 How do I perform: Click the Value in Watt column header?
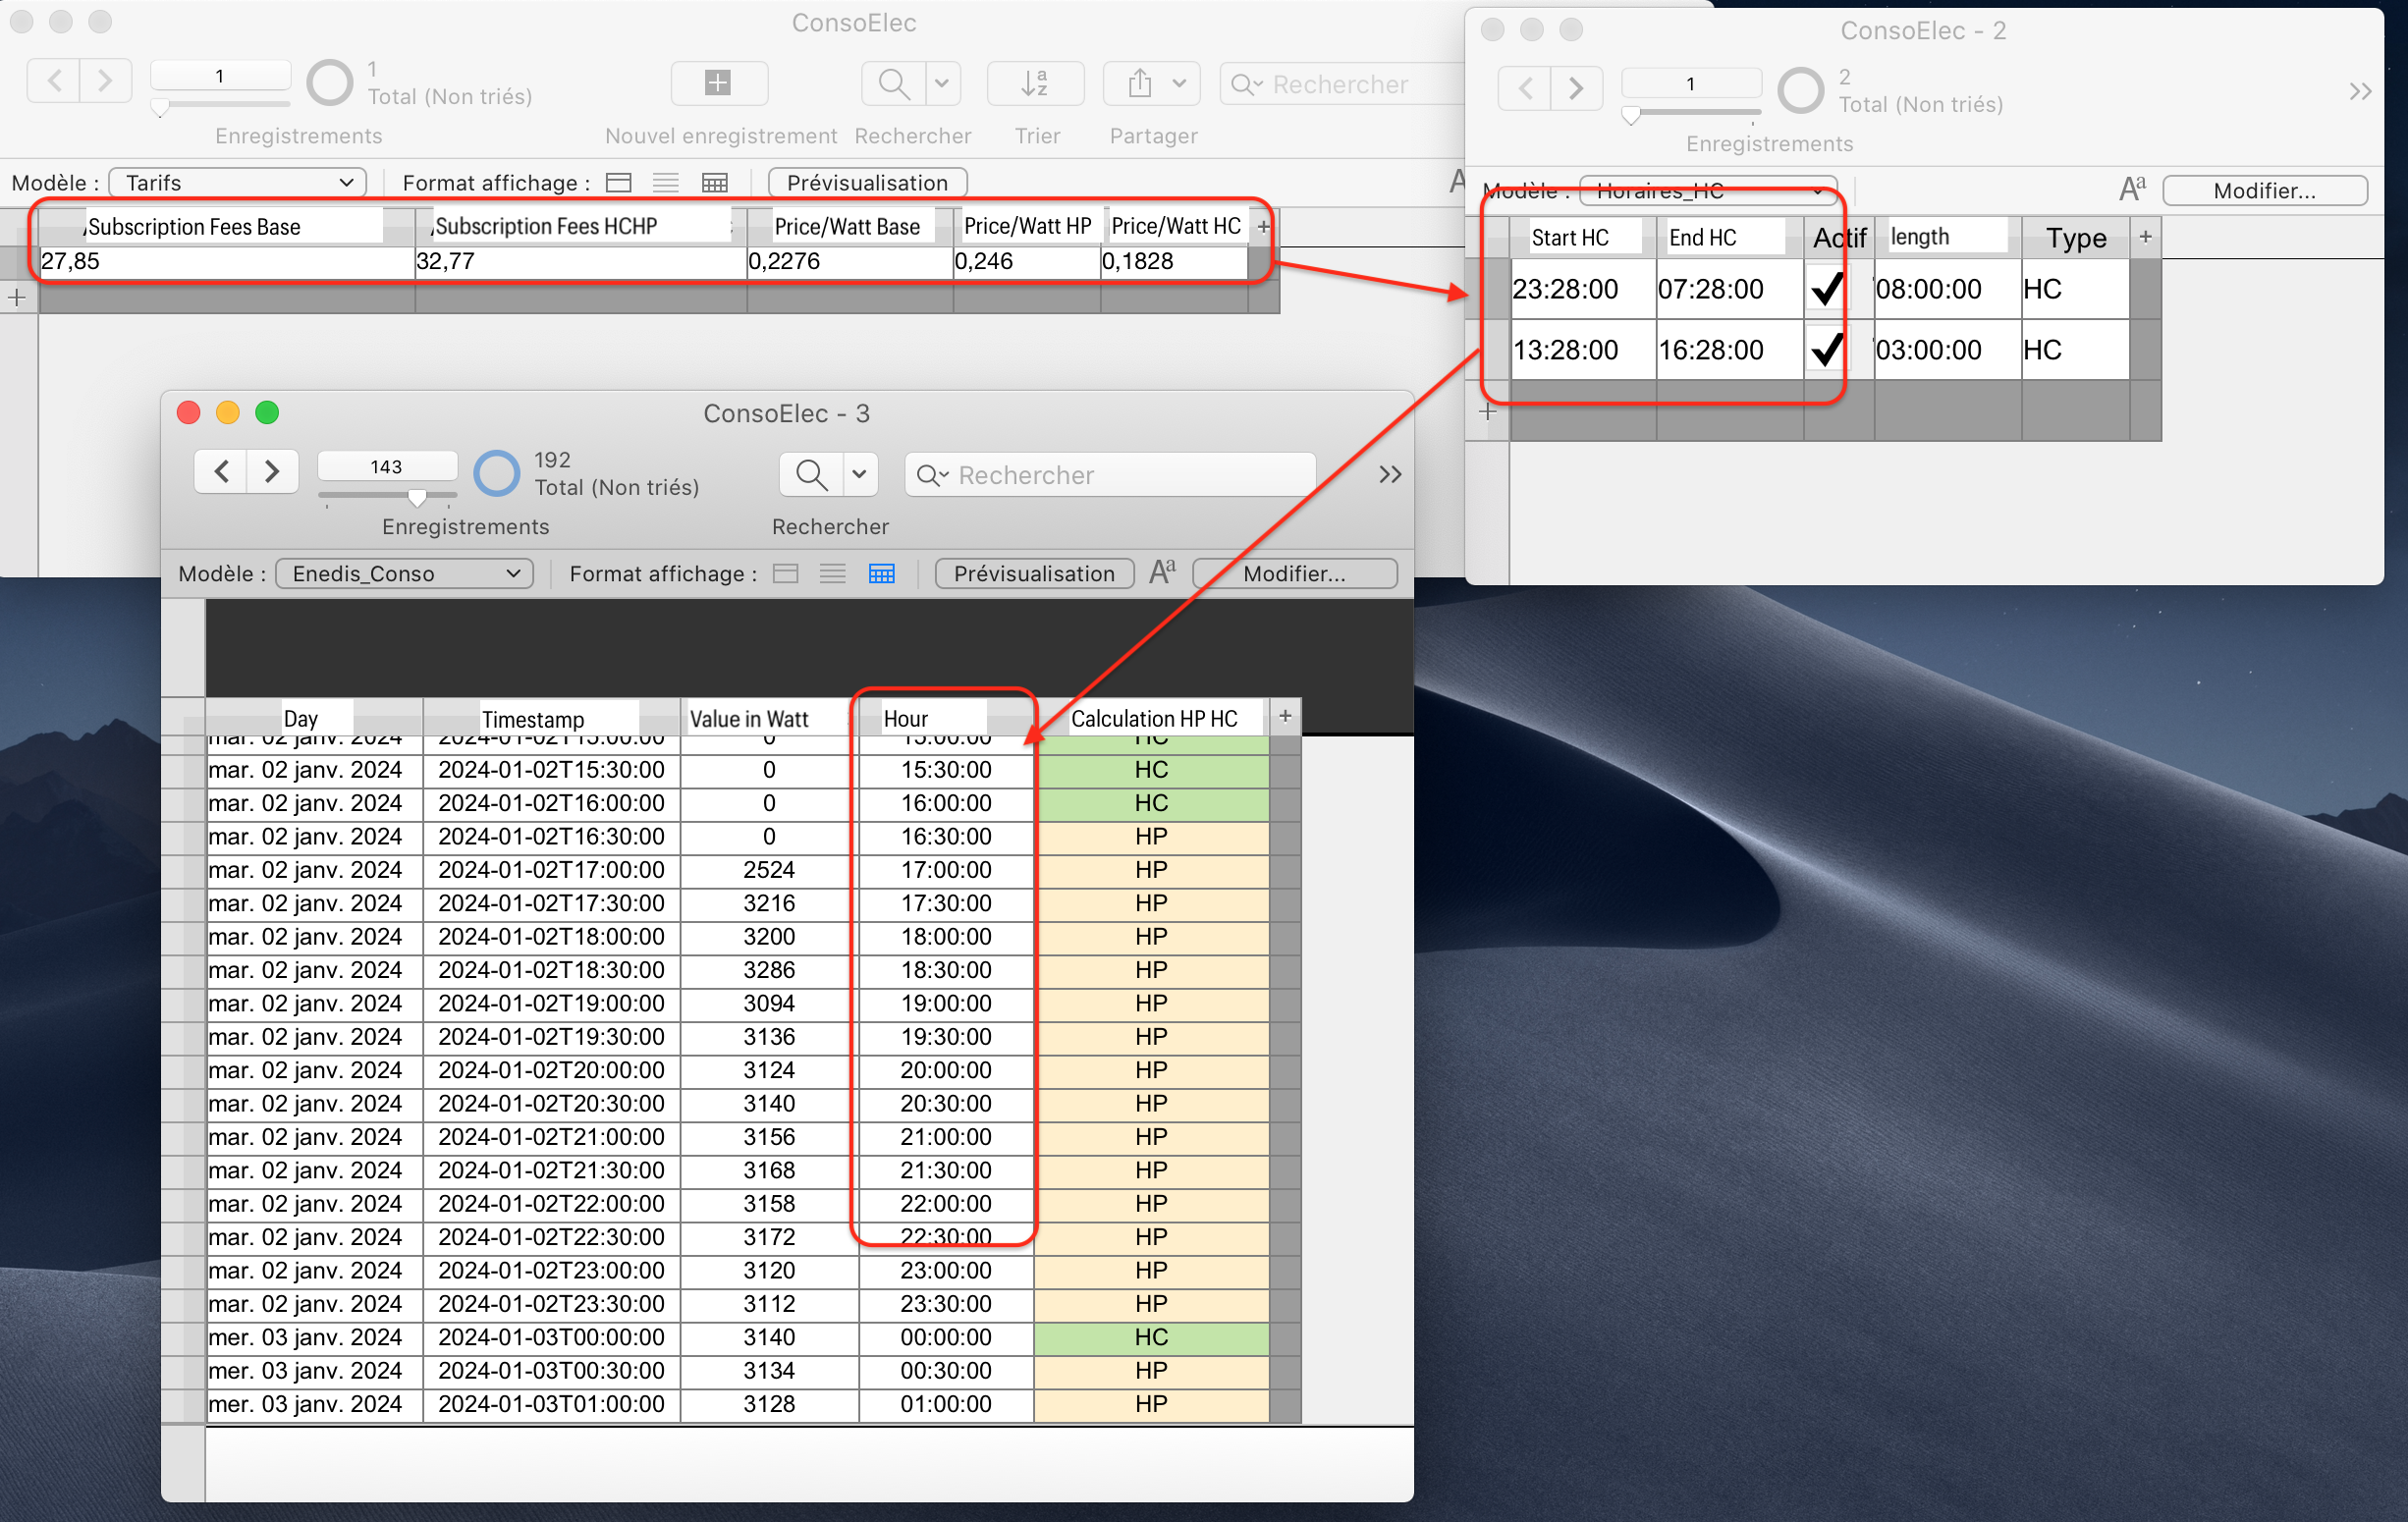pos(749,719)
